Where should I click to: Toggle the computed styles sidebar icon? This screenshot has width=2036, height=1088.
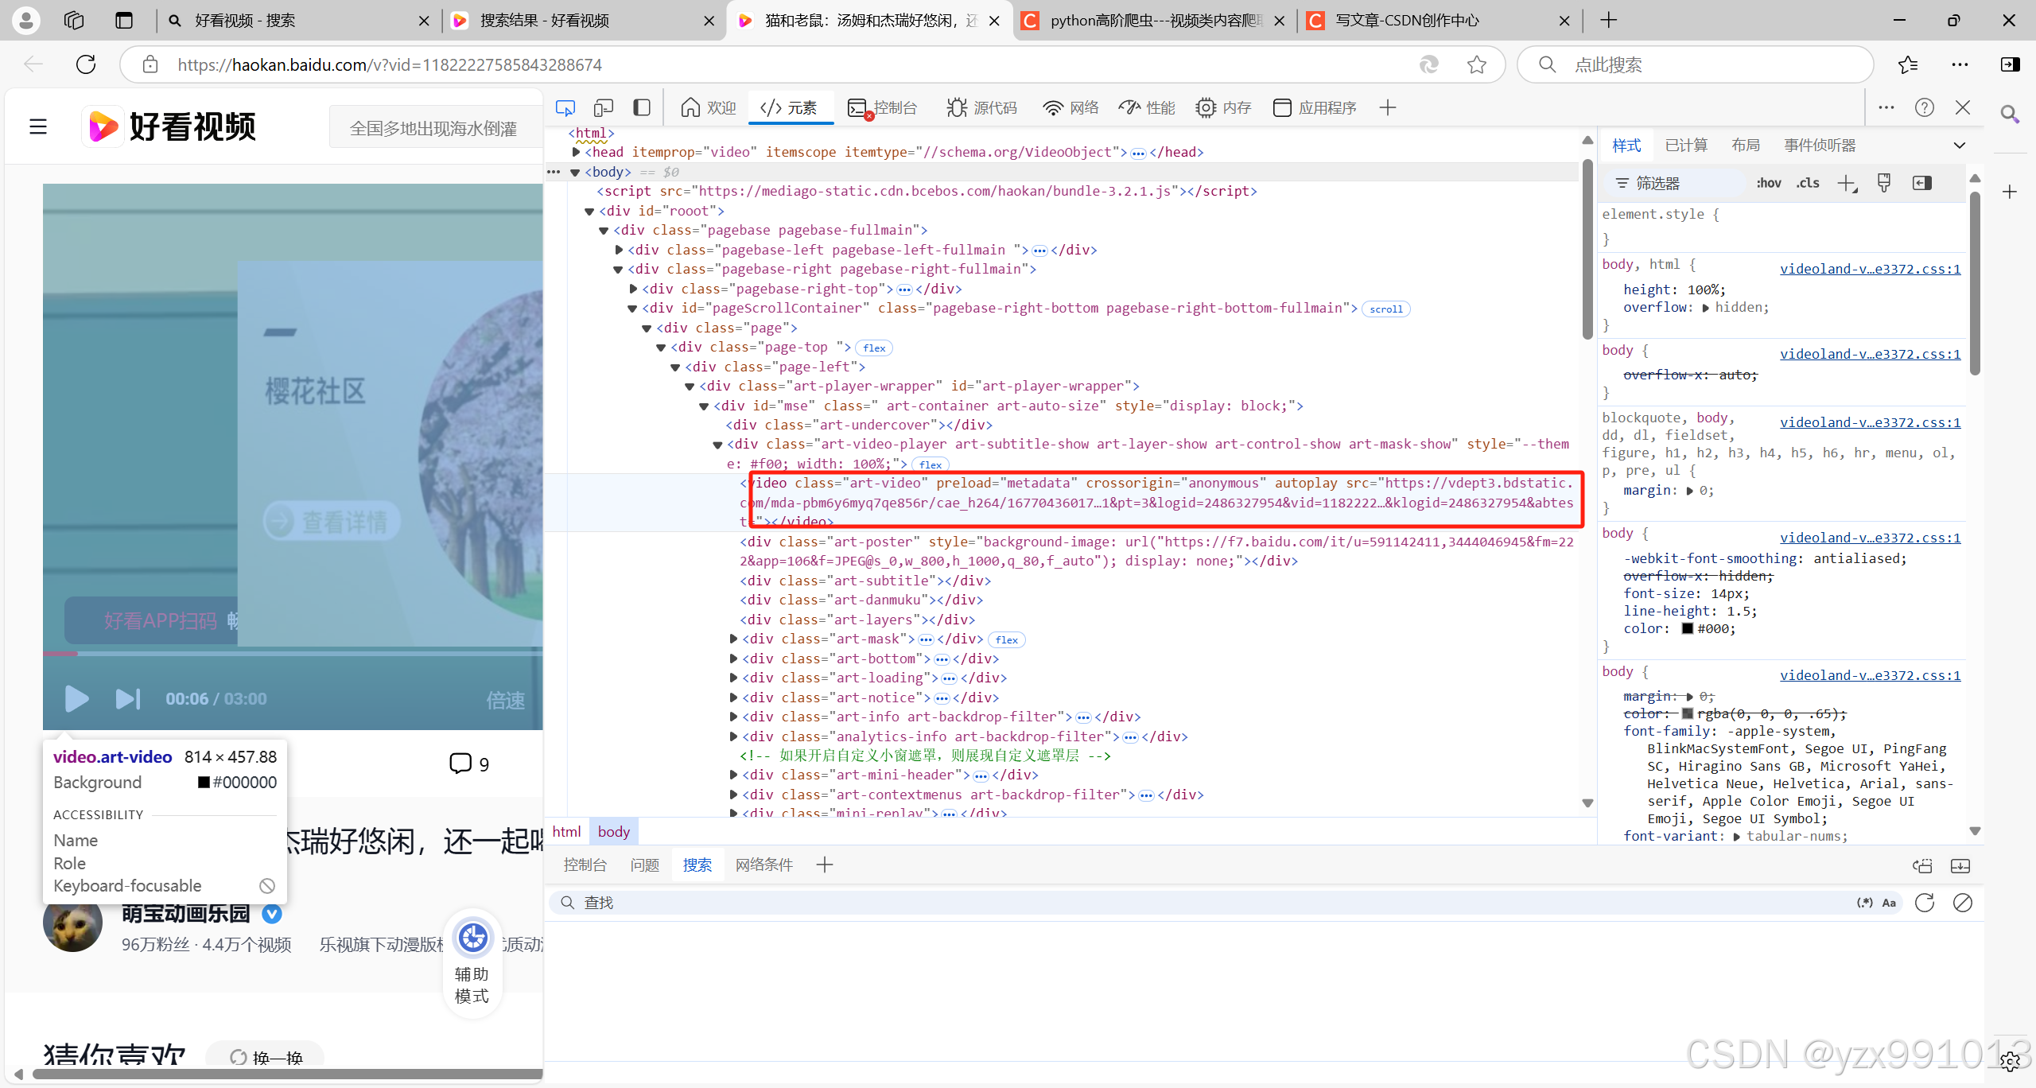1922,183
